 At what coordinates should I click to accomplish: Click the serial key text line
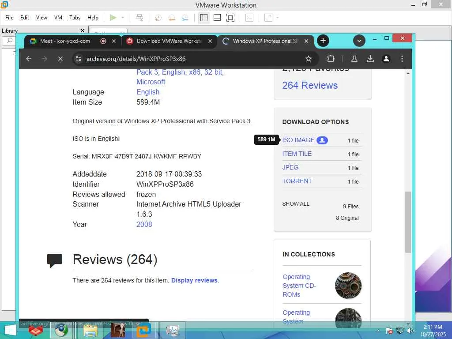pos(137,156)
